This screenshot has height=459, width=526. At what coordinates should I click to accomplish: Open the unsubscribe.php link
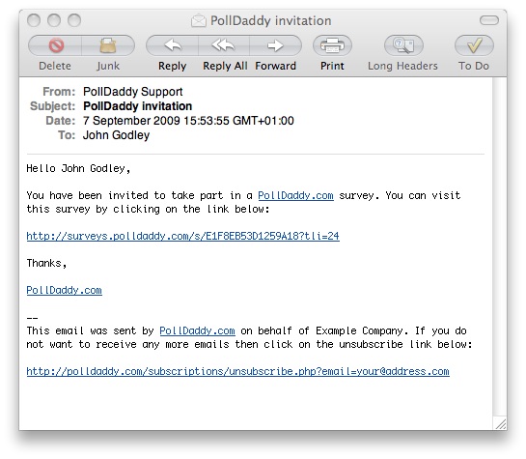[x=237, y=371]
